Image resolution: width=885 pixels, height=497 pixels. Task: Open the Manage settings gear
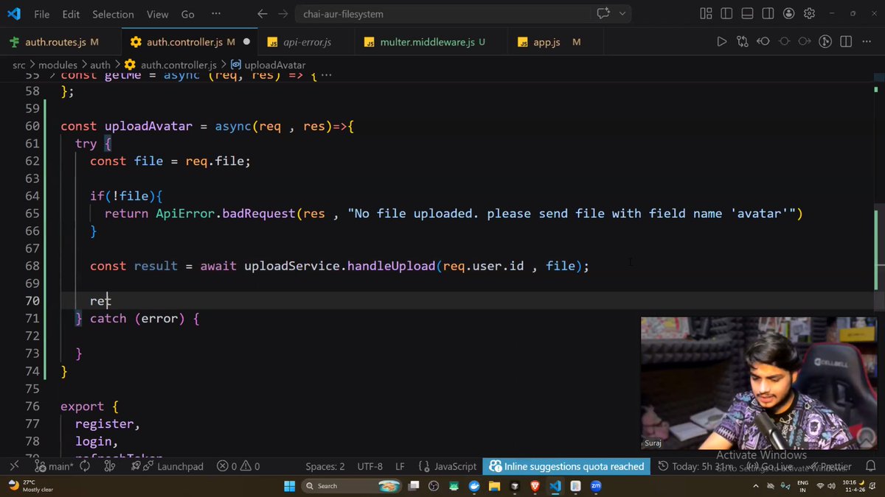(x=810, y=13)
